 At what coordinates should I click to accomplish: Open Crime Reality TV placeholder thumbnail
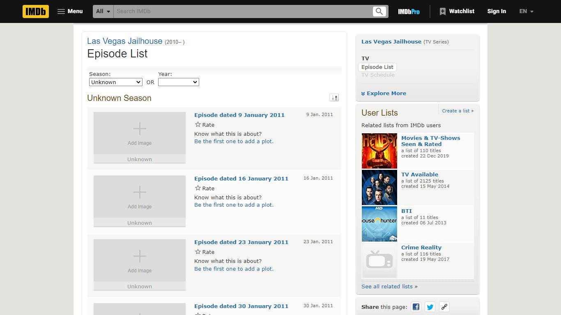click(x=379, y=260)
